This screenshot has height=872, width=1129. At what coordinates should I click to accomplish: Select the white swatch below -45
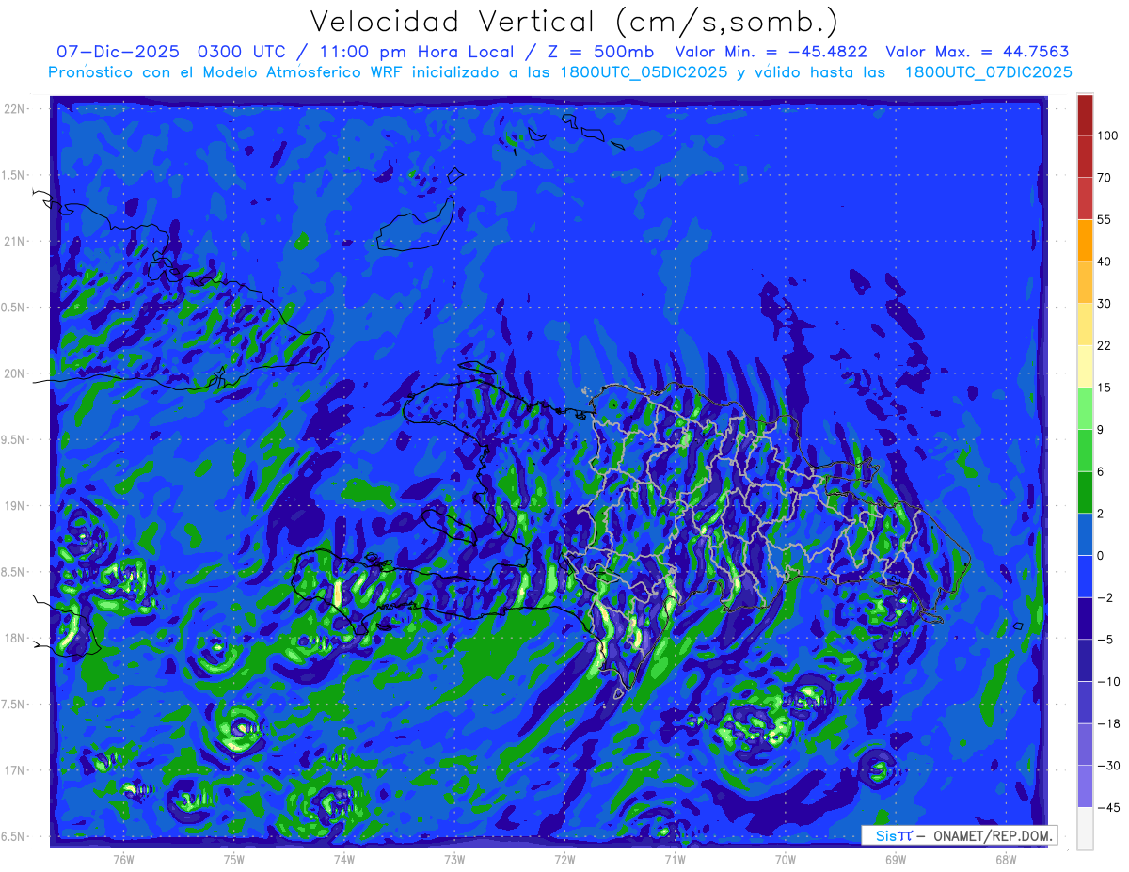(x=1085, y=829)
